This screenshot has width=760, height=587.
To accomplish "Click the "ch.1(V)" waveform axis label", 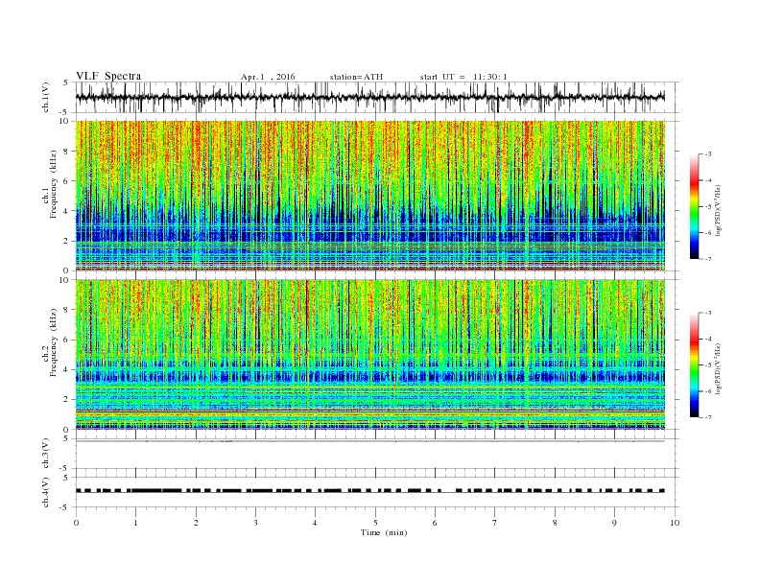I will coord(46,97).
